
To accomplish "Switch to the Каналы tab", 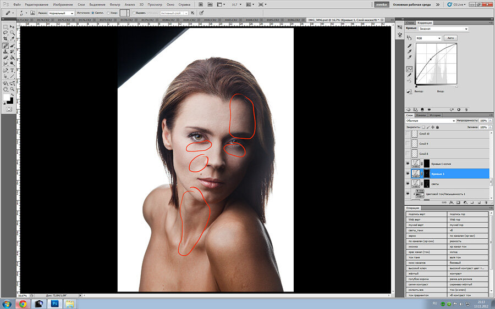I will click(422, 115).
